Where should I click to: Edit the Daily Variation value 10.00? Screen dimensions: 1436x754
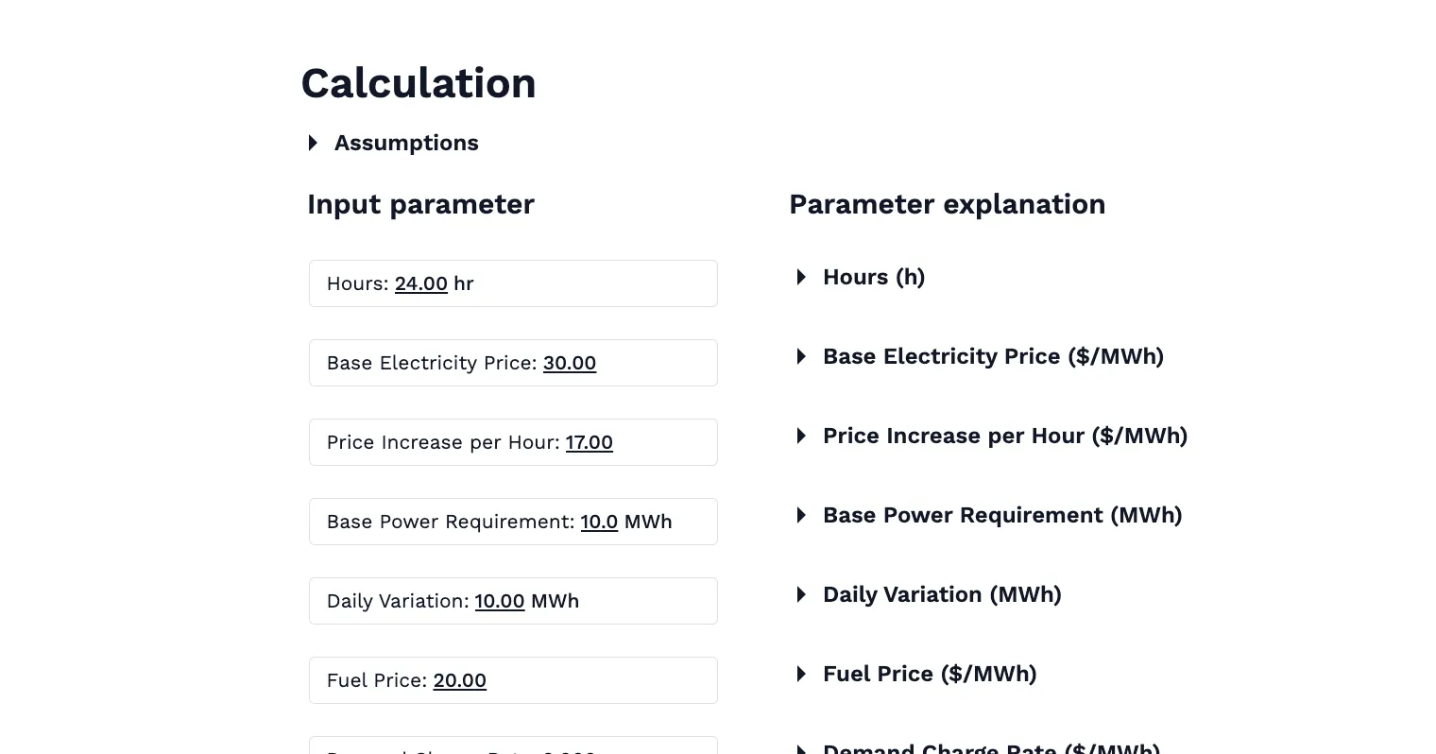499,601
